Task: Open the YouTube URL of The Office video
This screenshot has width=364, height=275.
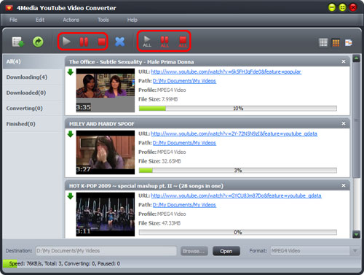Action: coord(226,71)
